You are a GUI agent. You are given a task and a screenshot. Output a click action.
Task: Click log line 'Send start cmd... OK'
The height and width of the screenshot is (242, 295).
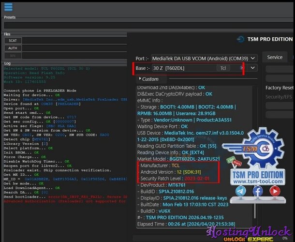(x=27, y=113)
